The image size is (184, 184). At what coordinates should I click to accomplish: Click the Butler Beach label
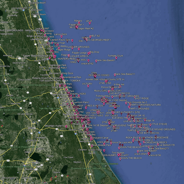pos(37,10)
